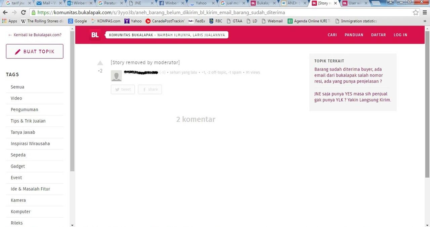Image resolution: width=430 pixels, height=227 pixels.
Task: Open the RBC bookmark
Action: 216,21
